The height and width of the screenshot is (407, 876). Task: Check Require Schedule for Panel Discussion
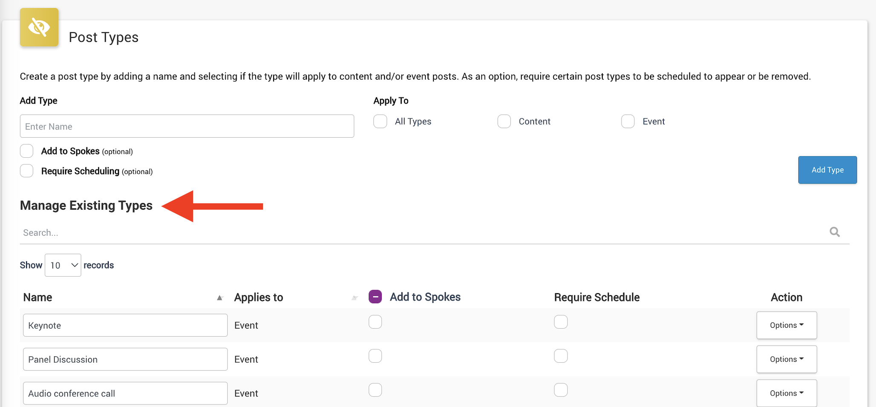[561, 356]
